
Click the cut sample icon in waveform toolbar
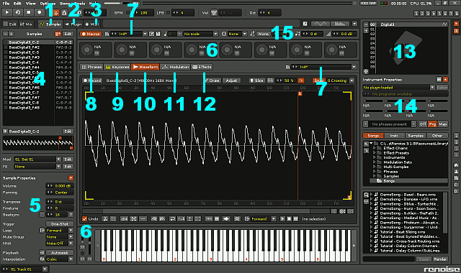[105, 218]
